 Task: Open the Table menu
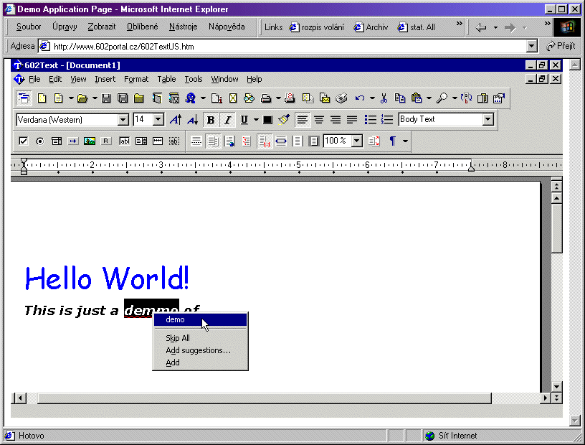pyautogui.click(x=166, y=79)
